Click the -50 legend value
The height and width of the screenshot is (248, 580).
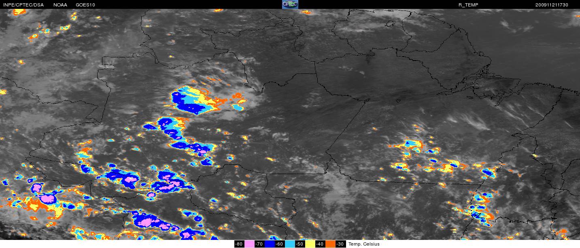300,244
